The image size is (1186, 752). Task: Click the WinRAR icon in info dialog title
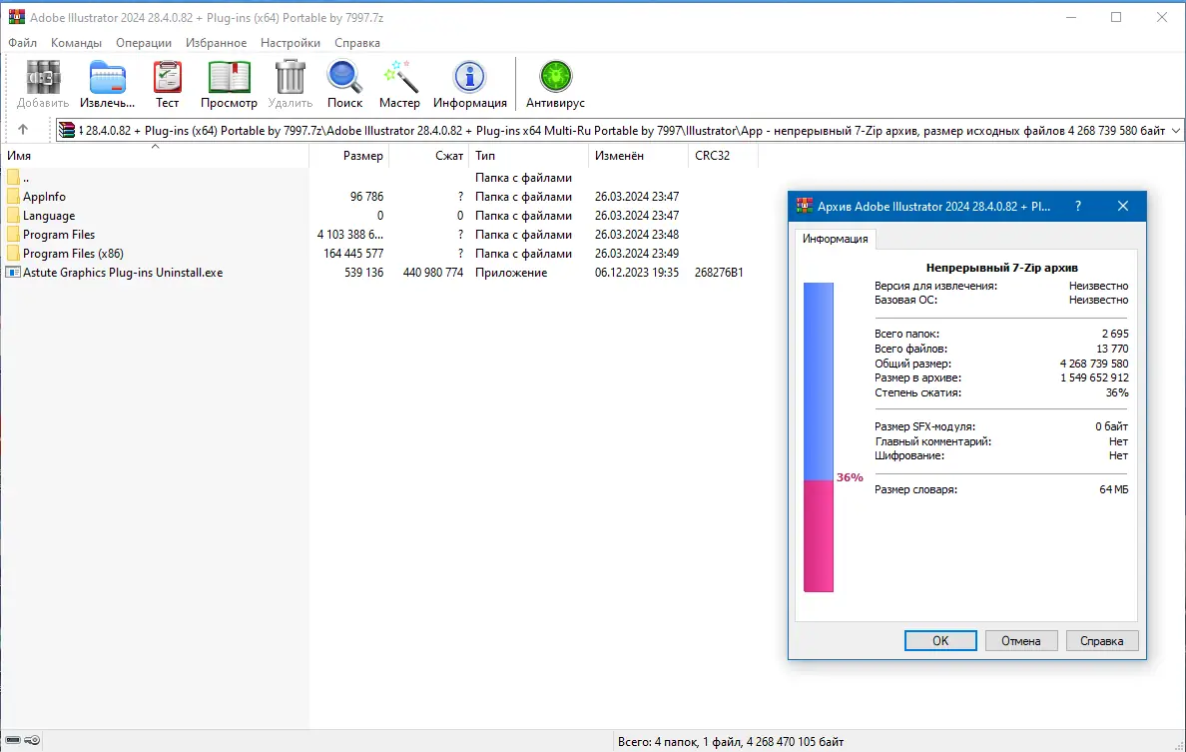(x=804, y=206)
